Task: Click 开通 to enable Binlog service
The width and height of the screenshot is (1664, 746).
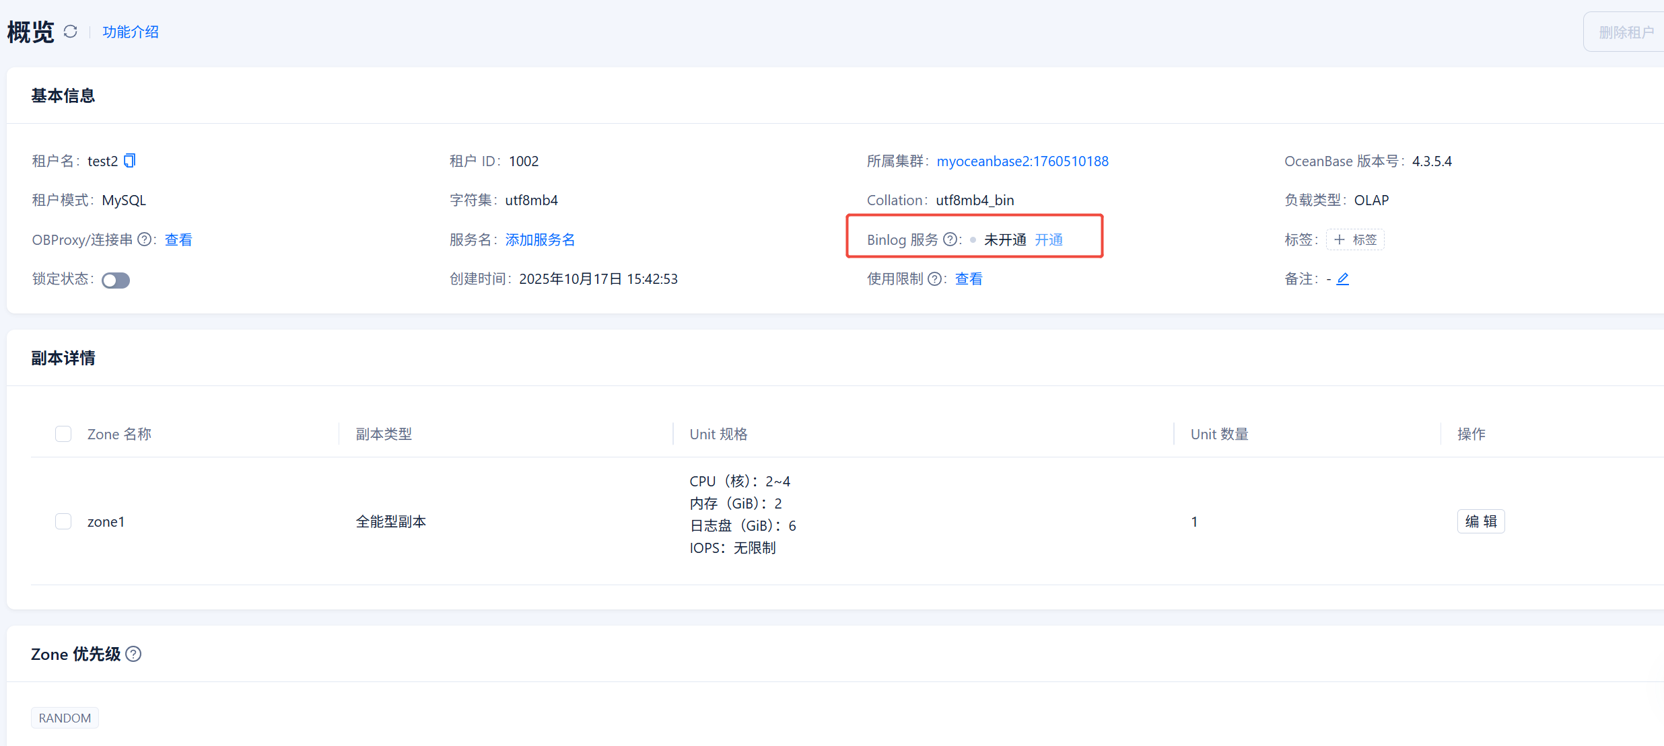Action: coord(1048,239)
